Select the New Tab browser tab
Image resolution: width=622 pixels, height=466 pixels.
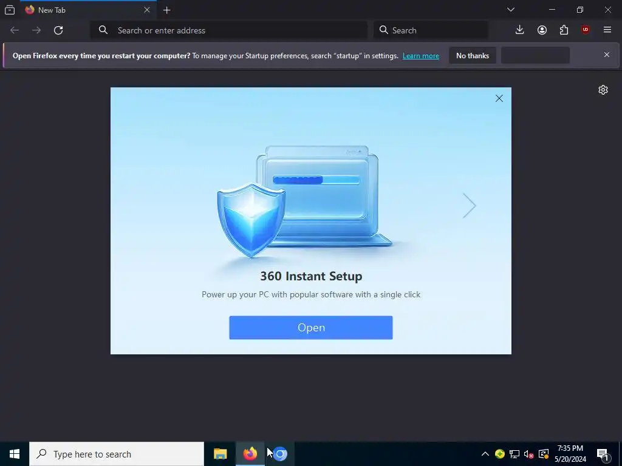[x=87, y=10]
